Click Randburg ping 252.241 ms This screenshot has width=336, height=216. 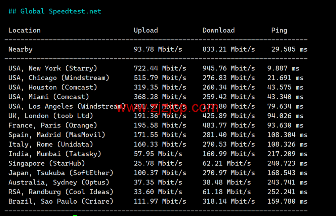tap(287, 192)
